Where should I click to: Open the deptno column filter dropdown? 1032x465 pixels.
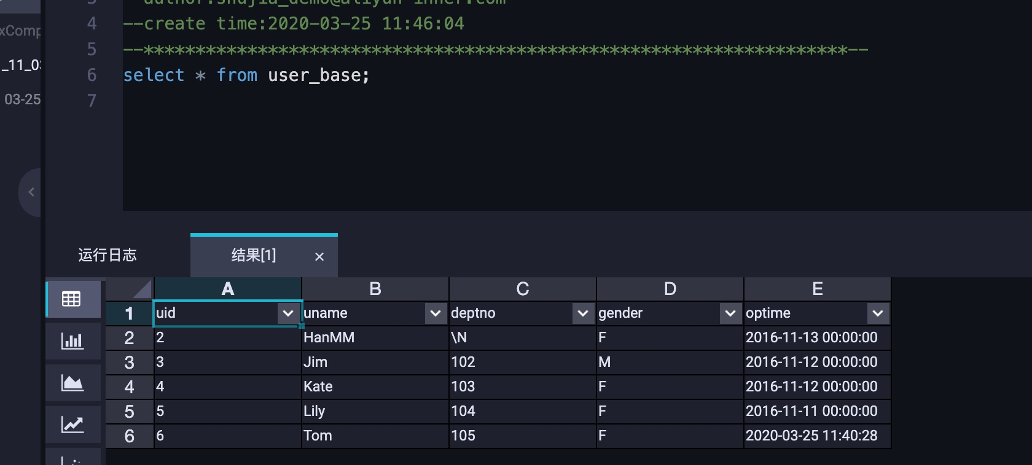[x=582, y=313]
